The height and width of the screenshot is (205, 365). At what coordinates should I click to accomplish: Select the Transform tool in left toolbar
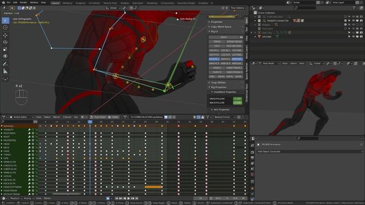(5, 56)
